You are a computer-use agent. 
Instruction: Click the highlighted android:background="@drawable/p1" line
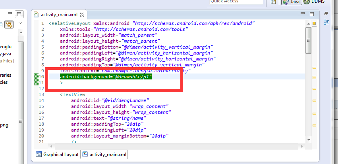106,77
